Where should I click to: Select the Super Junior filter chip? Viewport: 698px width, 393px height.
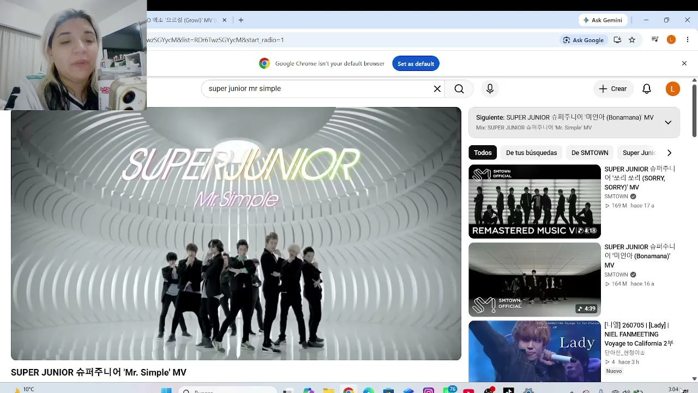point(639,153)
